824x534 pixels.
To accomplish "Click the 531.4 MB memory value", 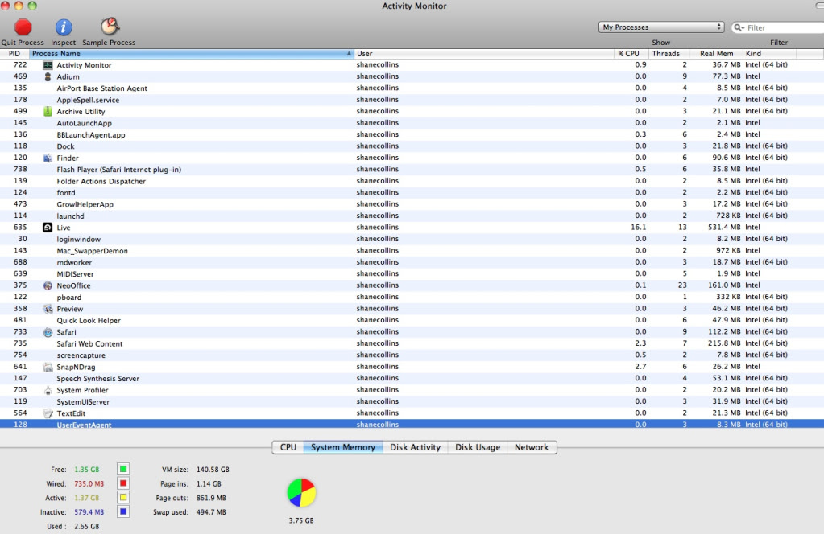I will (x=724, y=227).
